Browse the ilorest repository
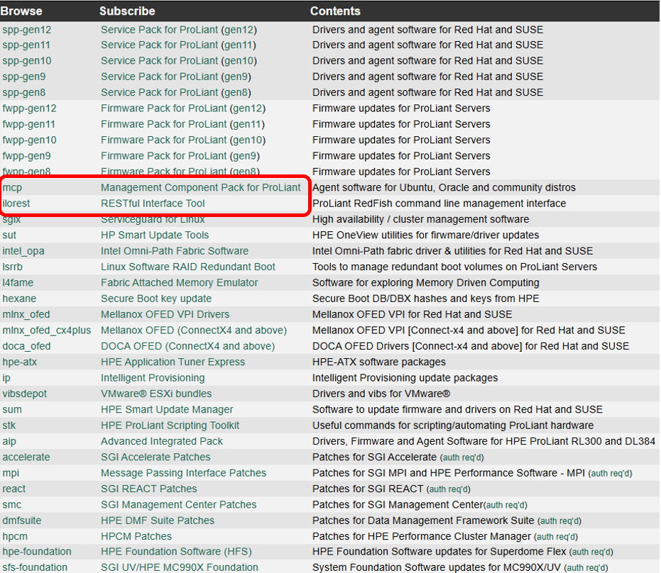Viewport: 661px width, 573px height. coord(16,204)
